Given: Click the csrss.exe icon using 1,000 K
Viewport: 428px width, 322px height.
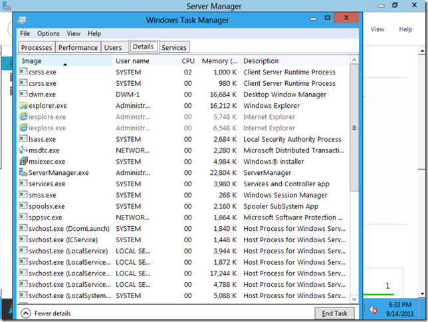Looking at the screenshot, I should pos(23,72).
